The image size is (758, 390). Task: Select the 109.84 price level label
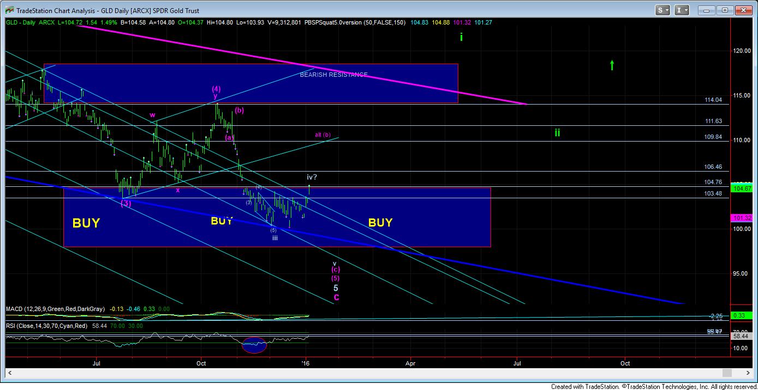[x=713, y=137]
